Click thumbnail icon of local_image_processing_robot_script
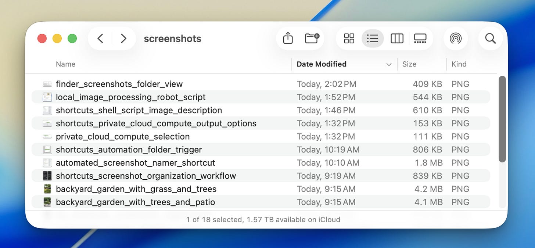The height and width of the screenshot is (248, 535). pyautogui.click(x=47, y=97)
